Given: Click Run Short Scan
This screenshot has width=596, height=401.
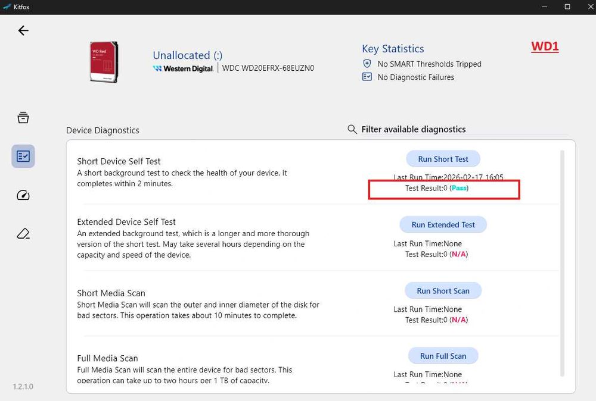Looking at the screenshot, I should coord(443,290).
